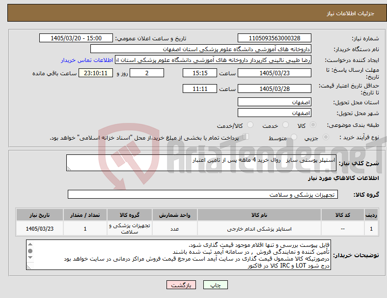The height and width of the screenshot is (298, 387).
Task: Open the اطلاعات تماس خریدار link
Action: (87, 60)
